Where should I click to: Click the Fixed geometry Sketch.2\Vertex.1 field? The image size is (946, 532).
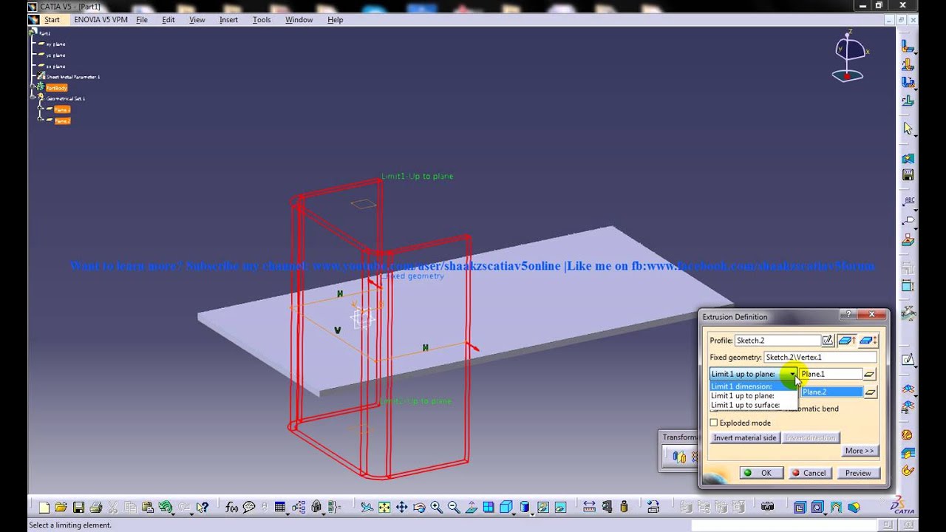(820, 357)
